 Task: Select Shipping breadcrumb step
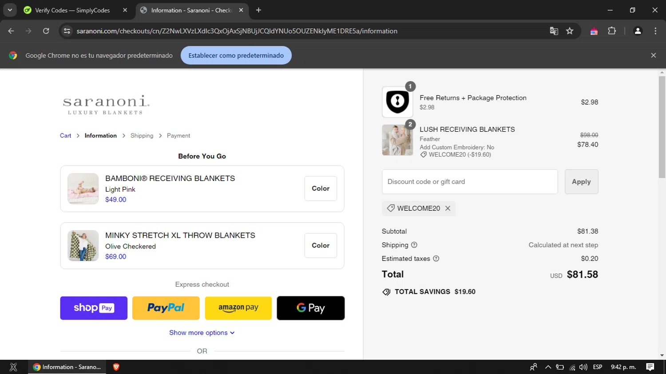click(x=142, y=136)
